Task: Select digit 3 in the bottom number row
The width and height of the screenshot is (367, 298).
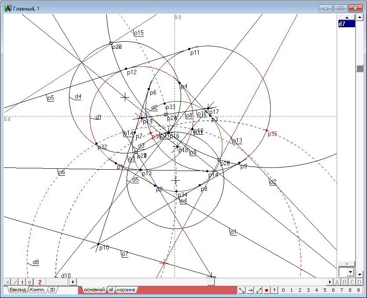Action: pyautogui.click(x=308, y=290)
